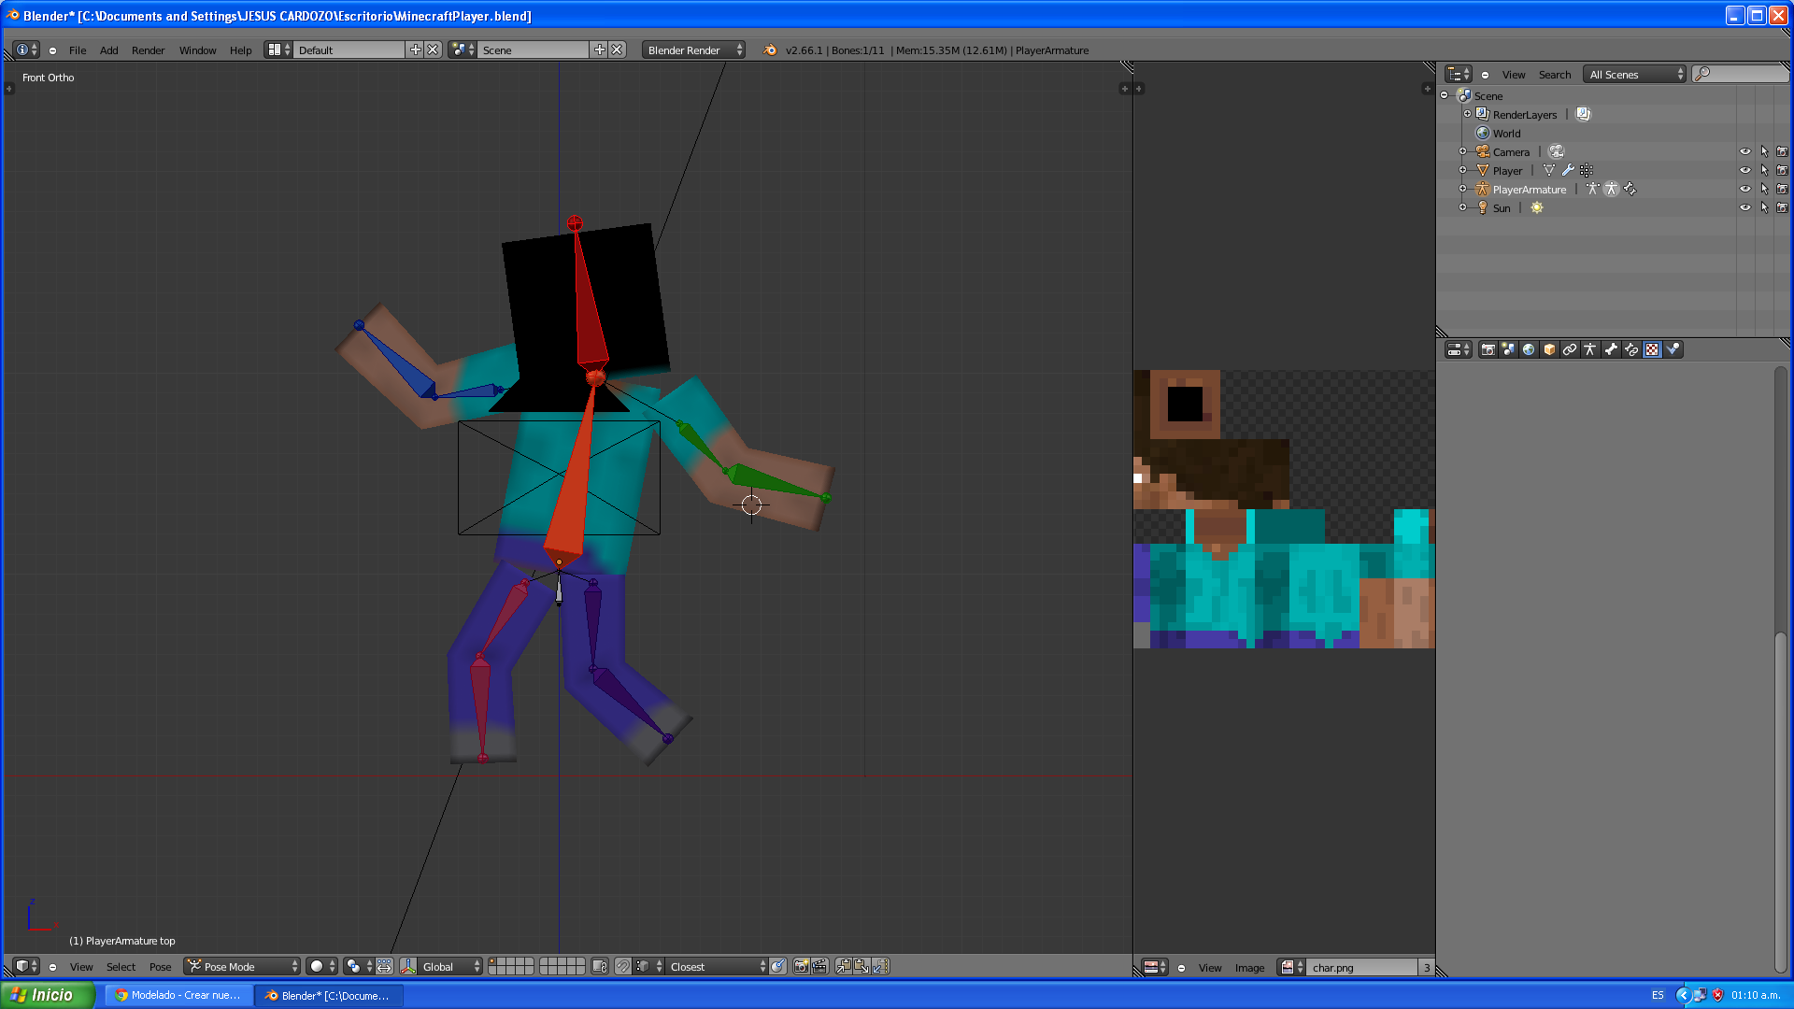
Task: Expand the Player object in outliner
Action: tap(1463, 170)
